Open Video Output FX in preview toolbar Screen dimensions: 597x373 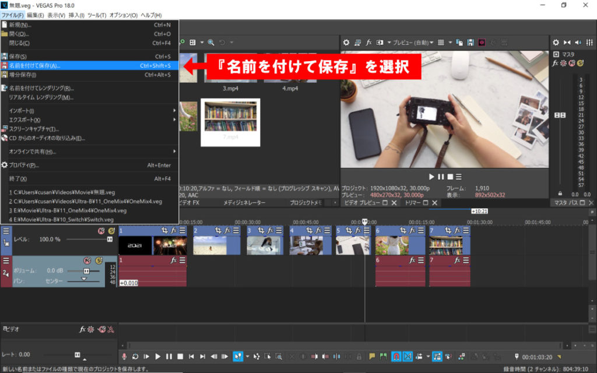click(x=368, y=43)
